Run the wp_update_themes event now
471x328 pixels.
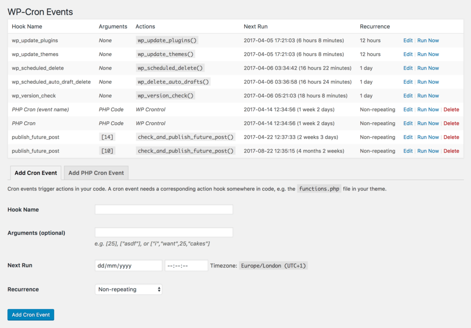point(428,54)
